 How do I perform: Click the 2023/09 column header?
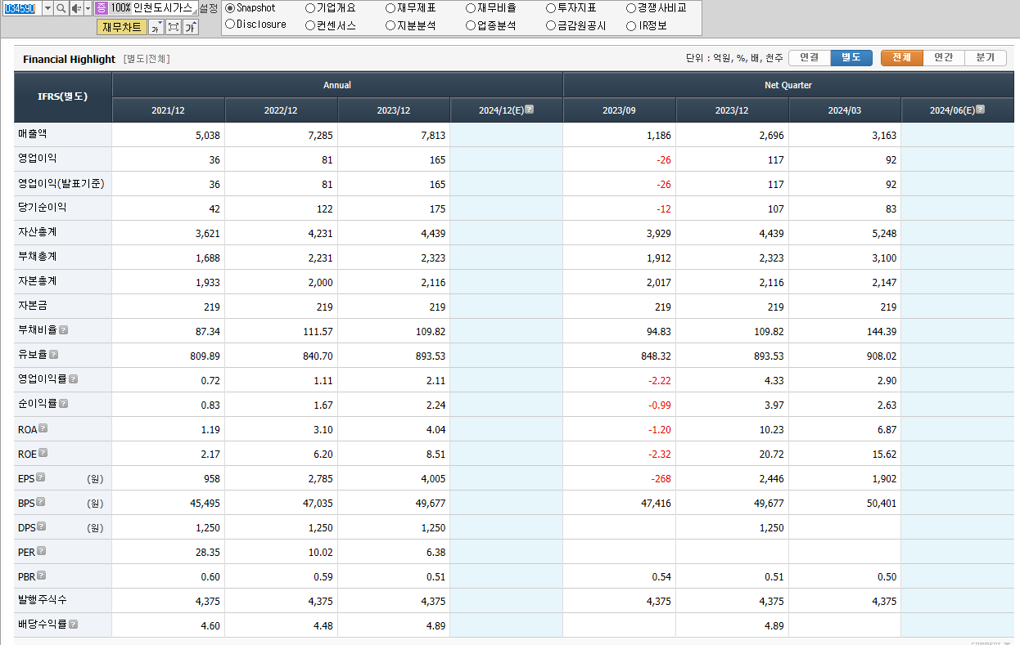coord(619,110)
